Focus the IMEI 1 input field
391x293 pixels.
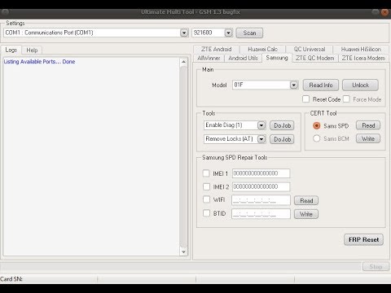click(x=261, y=173)
